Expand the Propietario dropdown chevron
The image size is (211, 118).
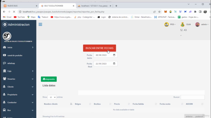(x=33, y=95)
